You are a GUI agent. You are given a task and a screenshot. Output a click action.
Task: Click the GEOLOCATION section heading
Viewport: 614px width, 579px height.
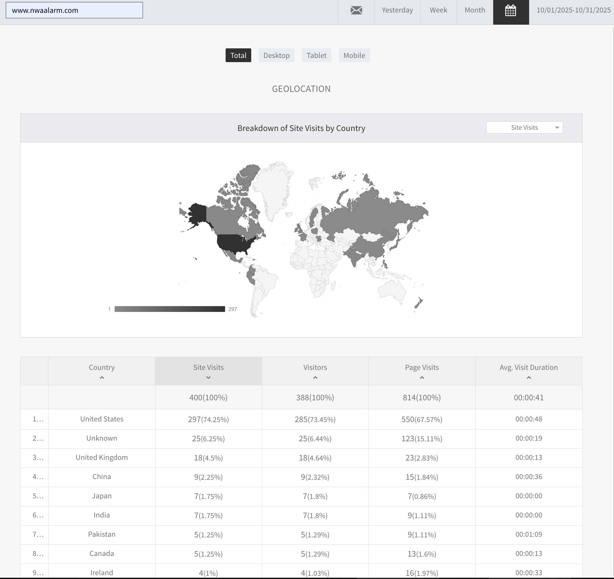click(301, 89)
